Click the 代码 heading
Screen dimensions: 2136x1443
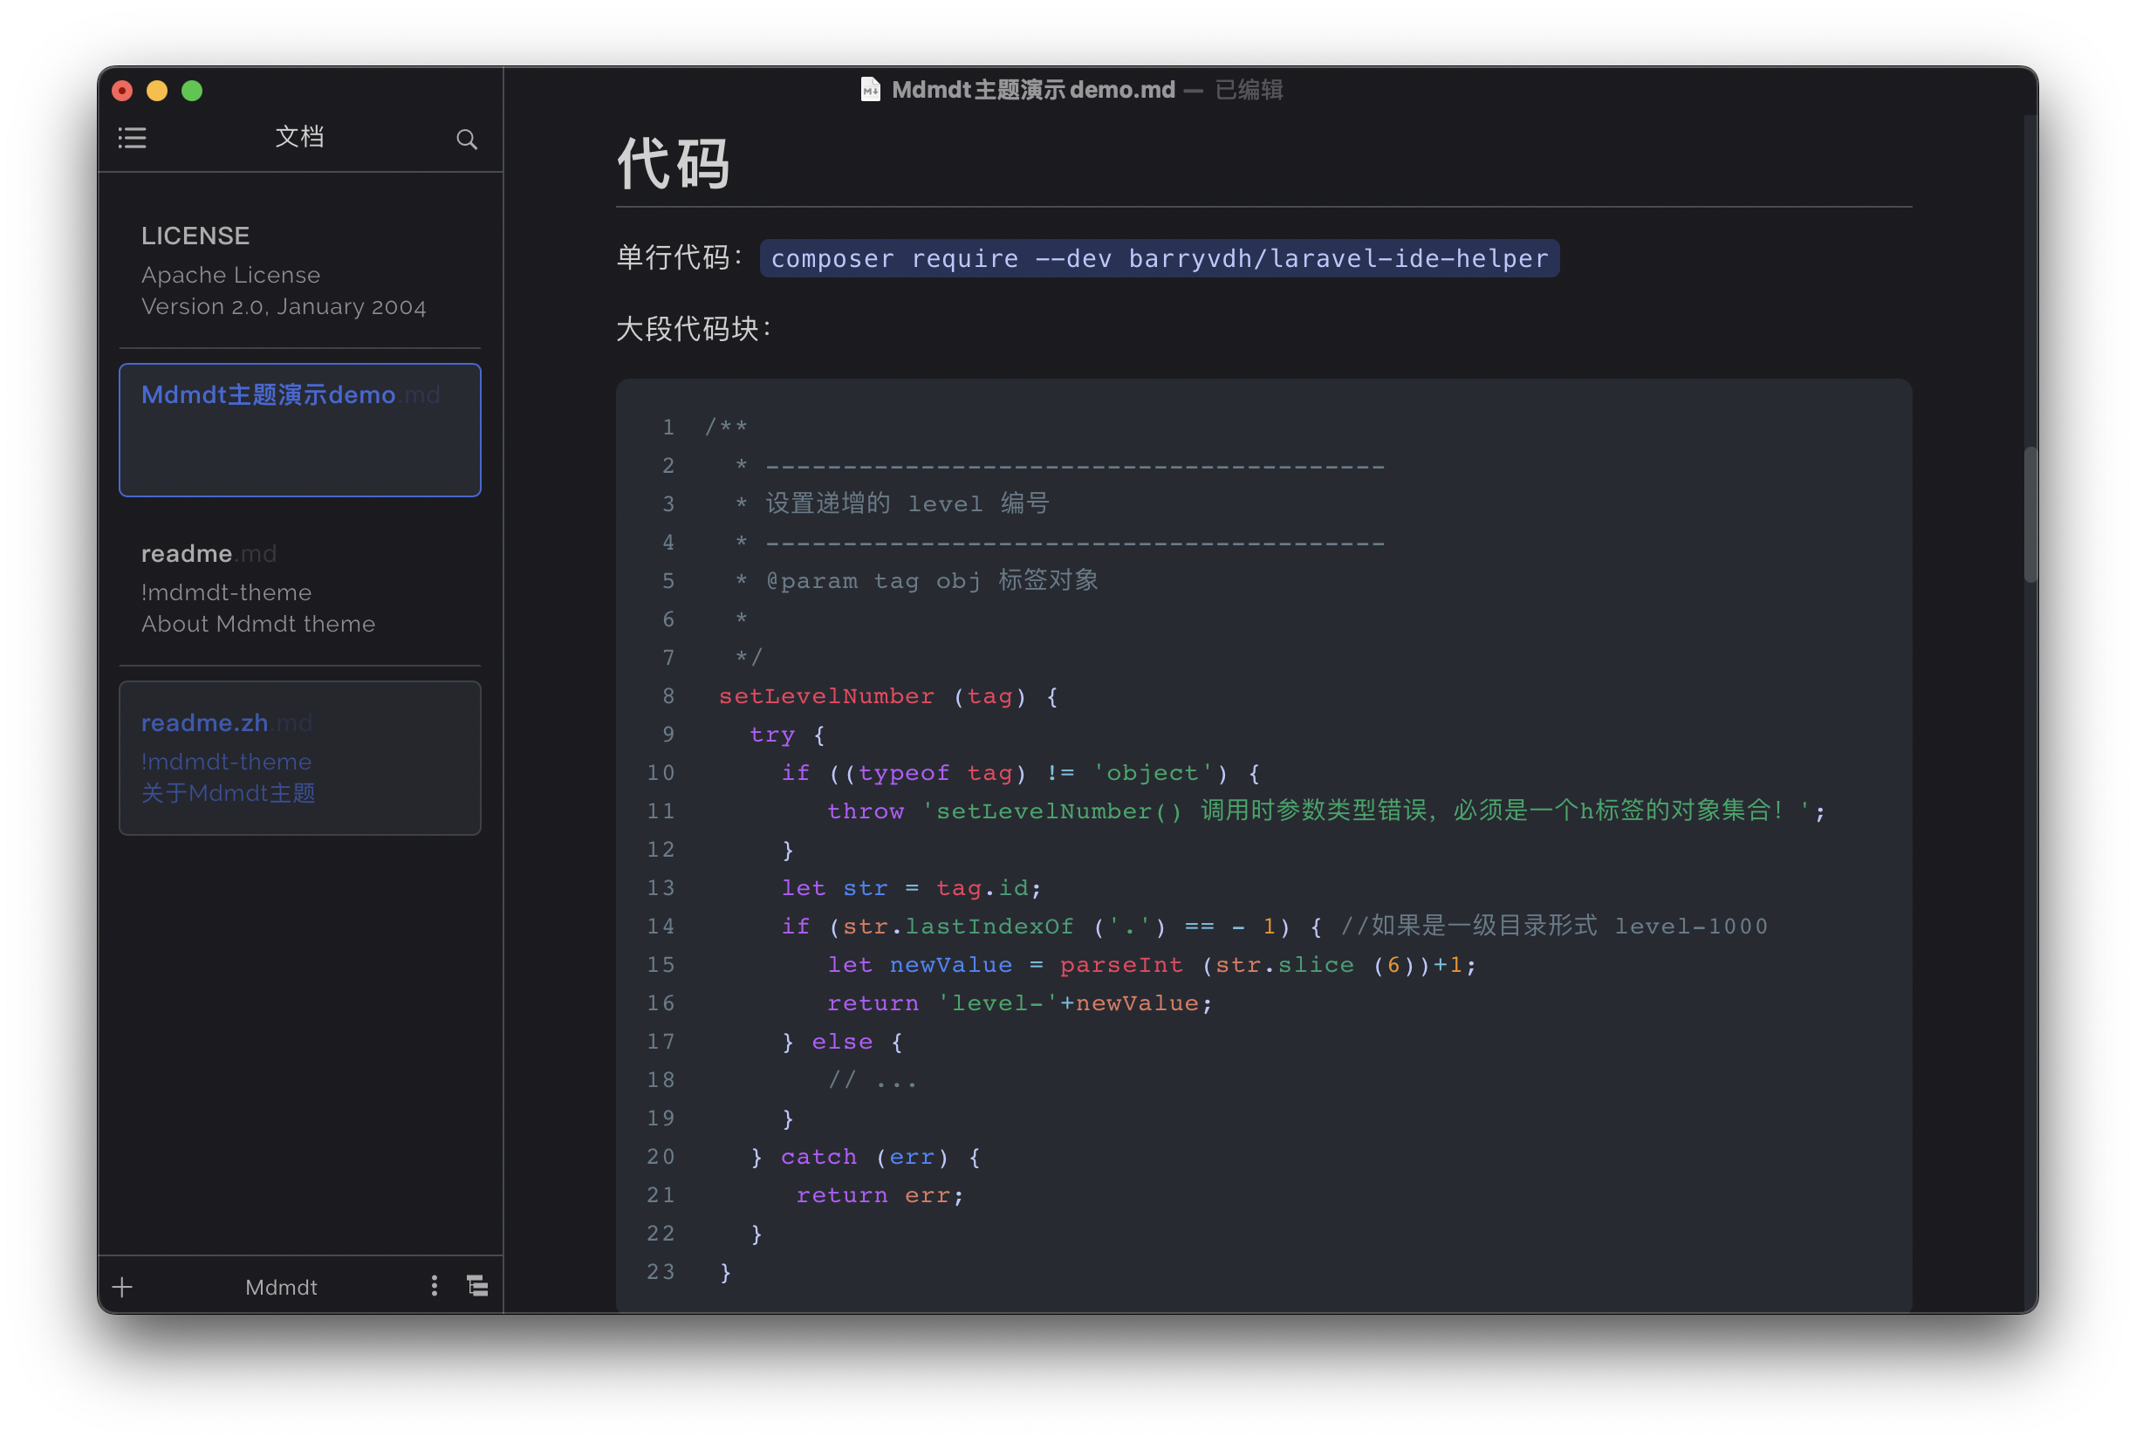tap(673, 165)
